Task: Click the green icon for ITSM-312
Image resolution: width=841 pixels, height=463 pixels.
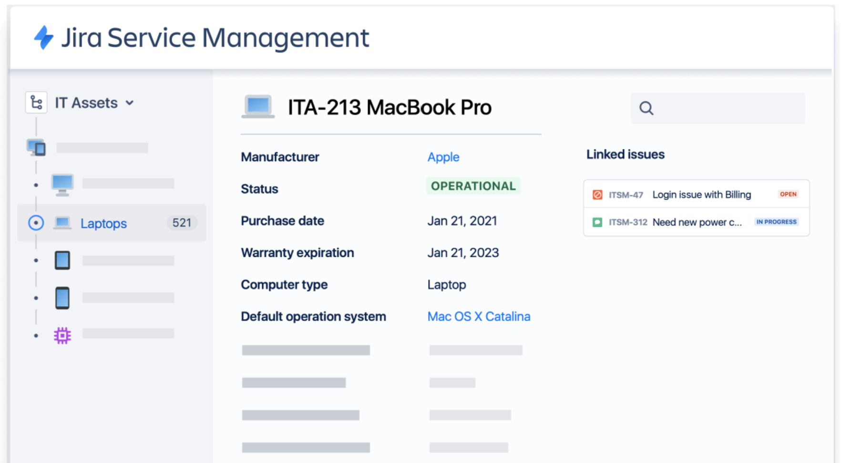Action: pyautogui.click(x=597, y=222)
